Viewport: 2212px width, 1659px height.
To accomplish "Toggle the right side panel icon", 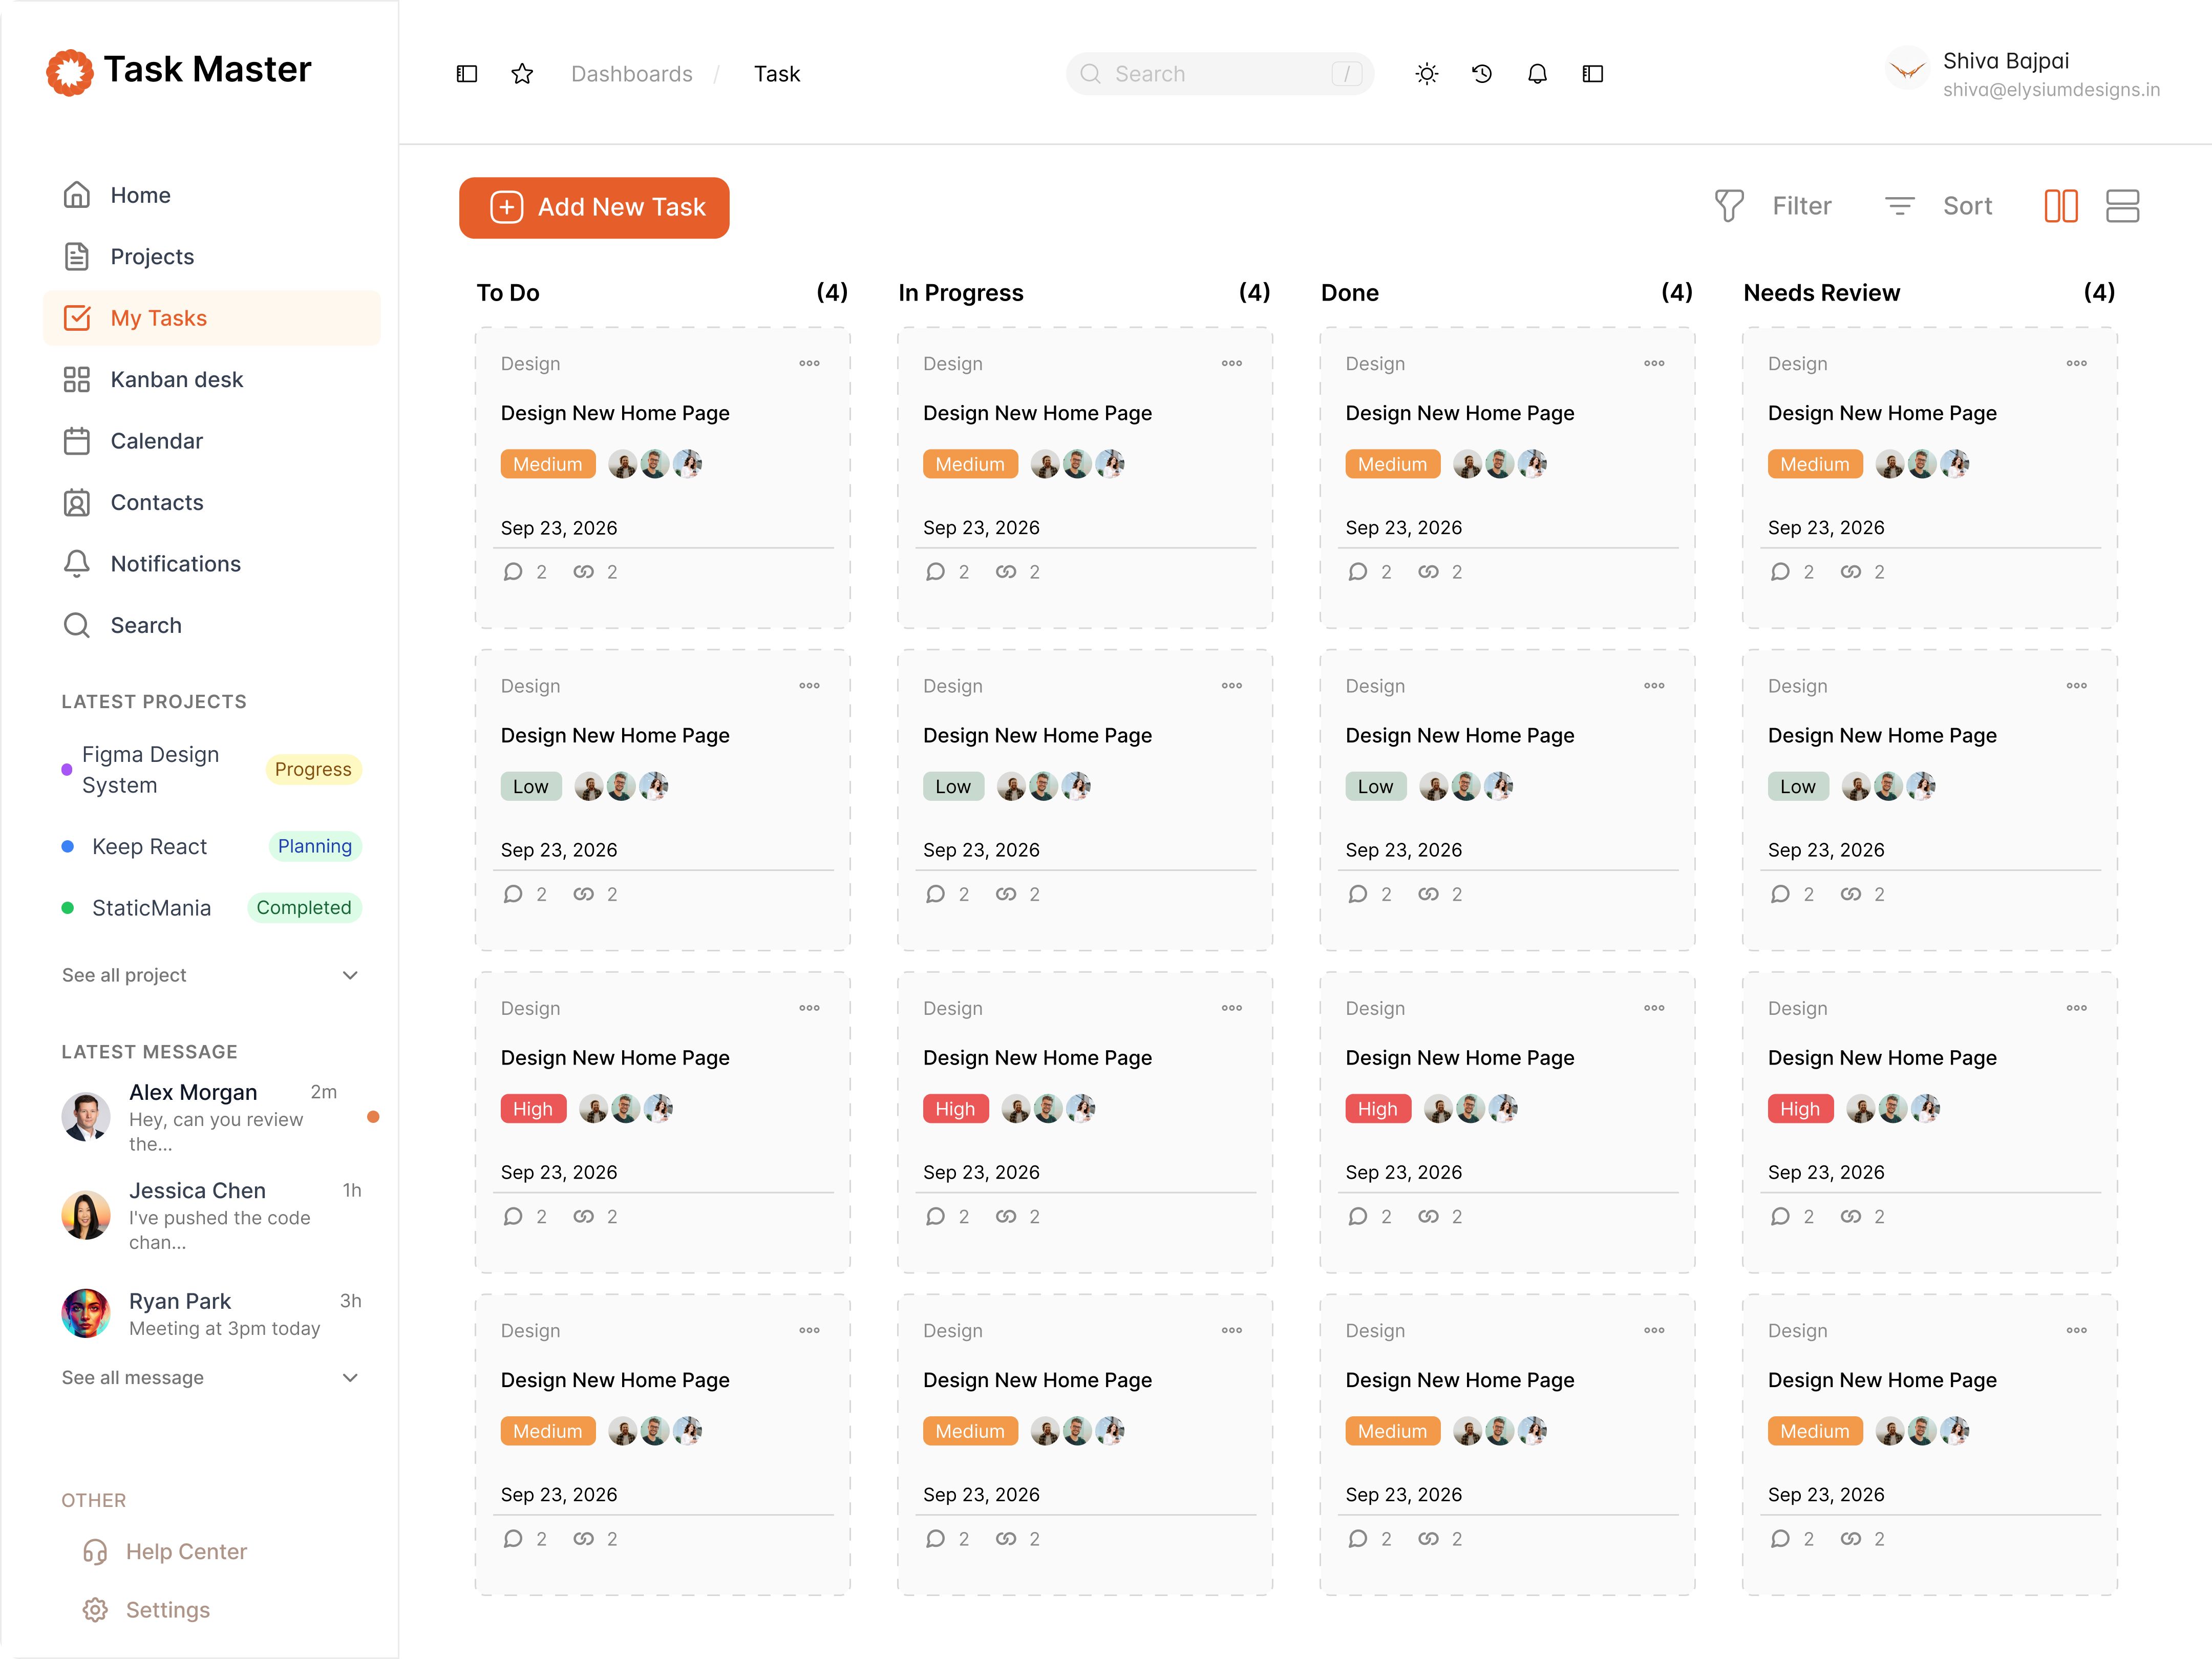I will coord(1593,74).
